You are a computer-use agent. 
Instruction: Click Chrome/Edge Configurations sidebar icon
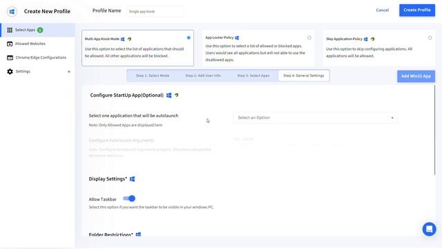[10, 57]
